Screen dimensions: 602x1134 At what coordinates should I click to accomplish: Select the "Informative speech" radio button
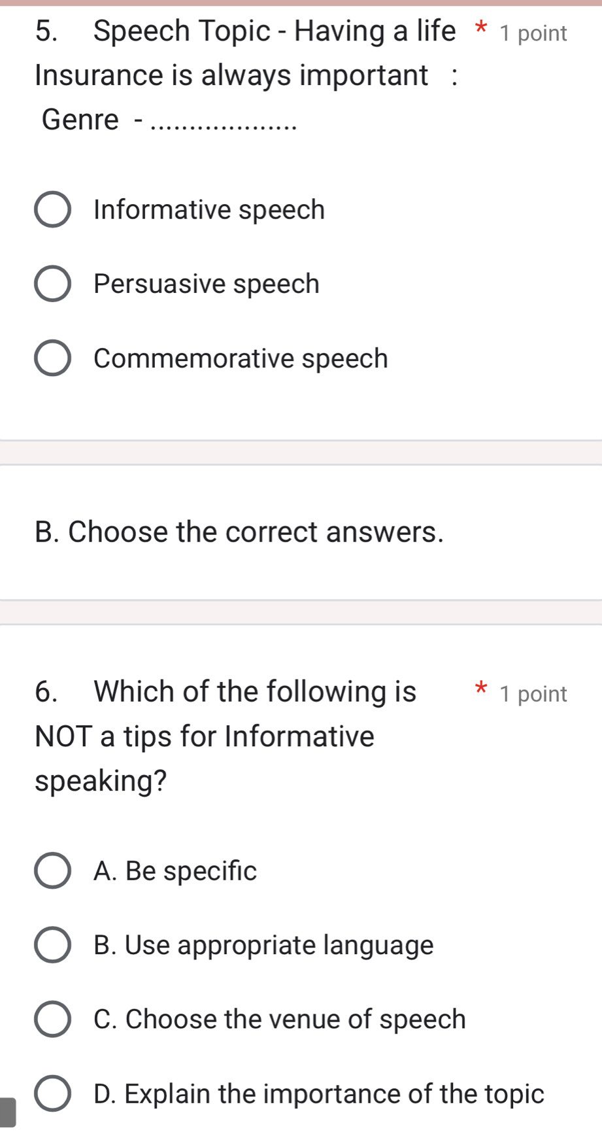click(x=53, y=210)
